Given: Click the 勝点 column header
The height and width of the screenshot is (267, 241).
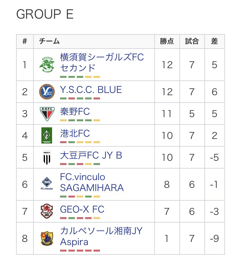Looking at the screenshot, I should [x=167, y=41].
